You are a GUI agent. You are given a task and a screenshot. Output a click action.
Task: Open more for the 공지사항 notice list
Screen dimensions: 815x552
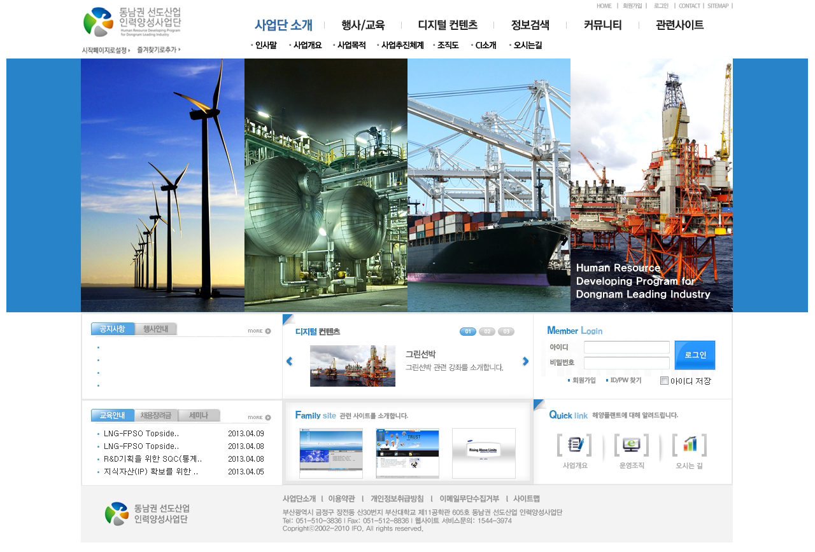pos(259,331)
